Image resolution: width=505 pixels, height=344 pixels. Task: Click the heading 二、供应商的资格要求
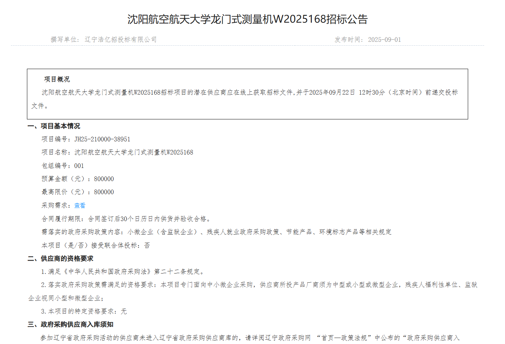coord(61,259)
